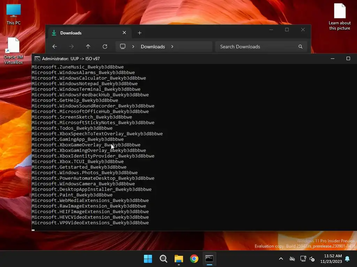Maximize the File Explorer window

coord(287,30)
